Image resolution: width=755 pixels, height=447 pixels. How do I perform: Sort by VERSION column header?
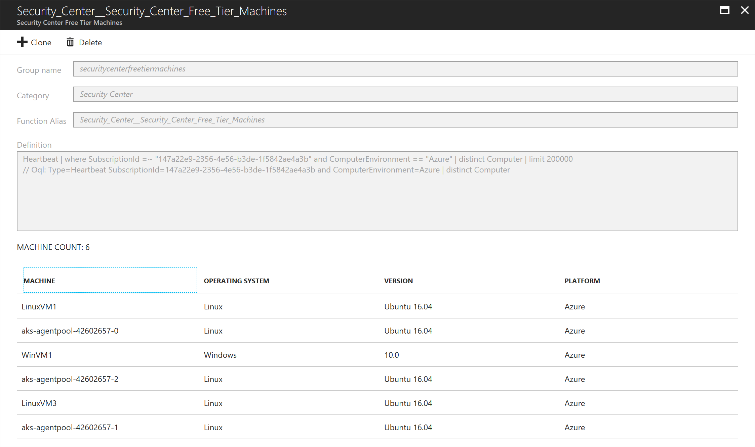click(398, 281)
